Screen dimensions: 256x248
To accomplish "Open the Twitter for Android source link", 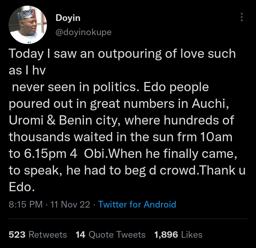I will coord(137,204).
